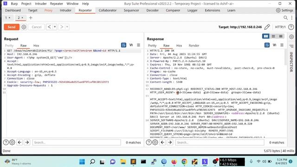Open Request pane hamburger menu
Viewport: 297px width, 167px height.
click(x=139, y=45)
